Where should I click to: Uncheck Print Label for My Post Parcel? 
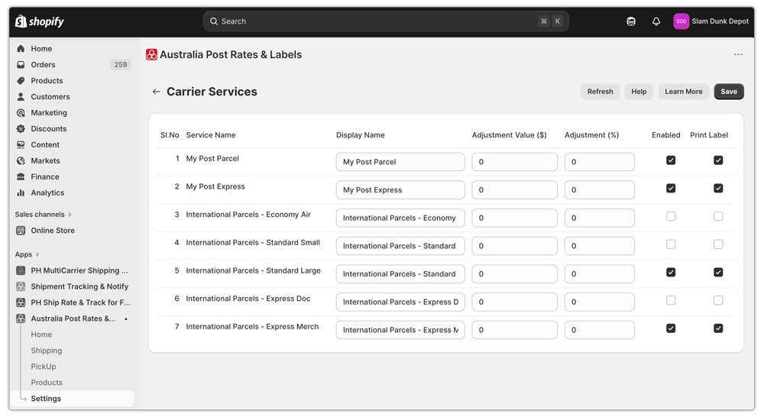pos(718,160)
